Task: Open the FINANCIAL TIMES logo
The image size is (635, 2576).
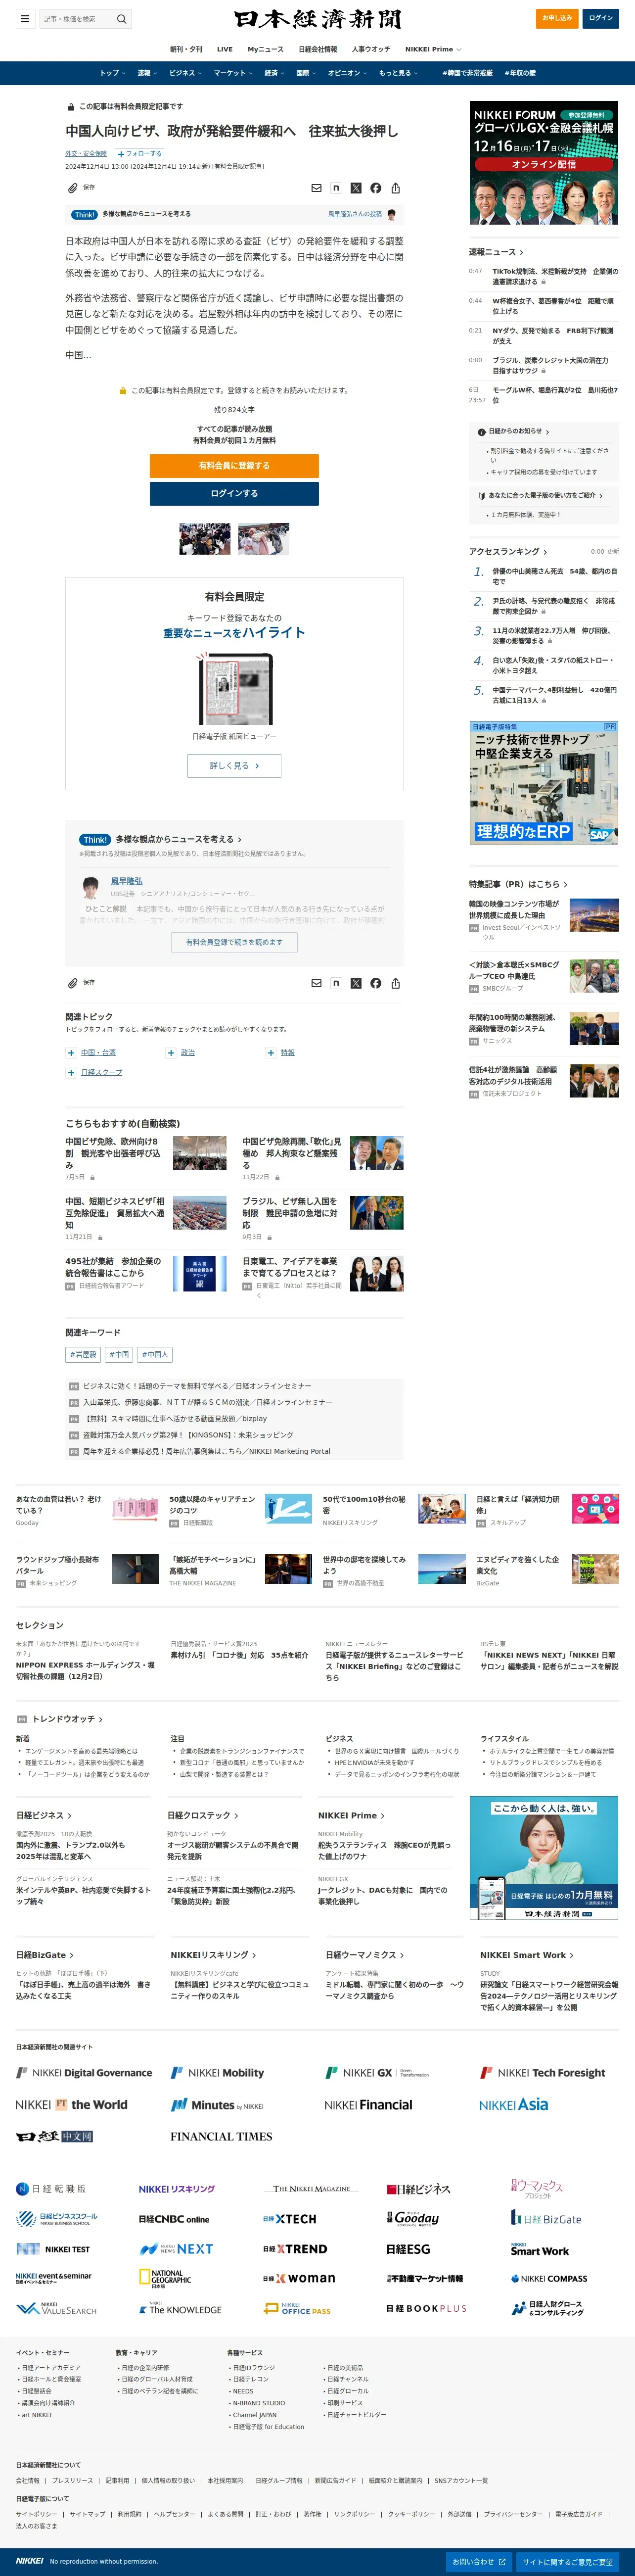Action: tap(221, 2136)
